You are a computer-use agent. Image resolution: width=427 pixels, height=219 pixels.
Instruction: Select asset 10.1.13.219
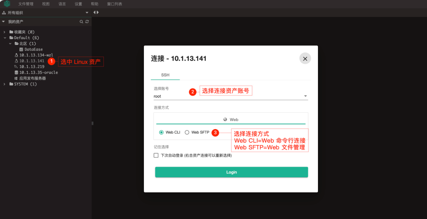tap(32, 67)
